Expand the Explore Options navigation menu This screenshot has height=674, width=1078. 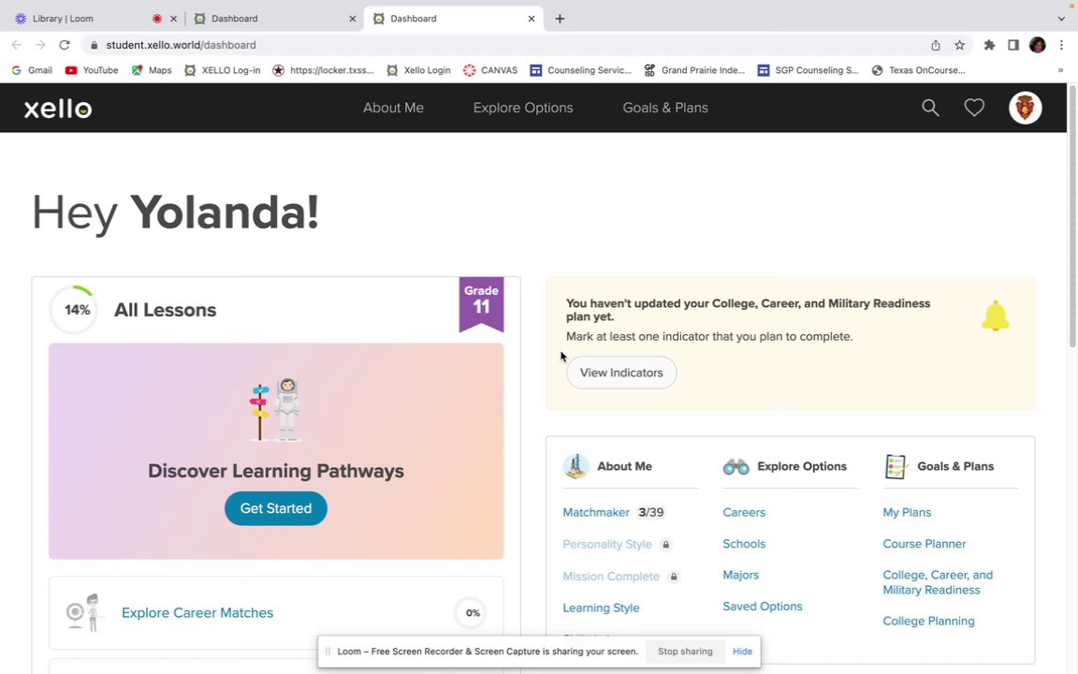coord(522,108)
